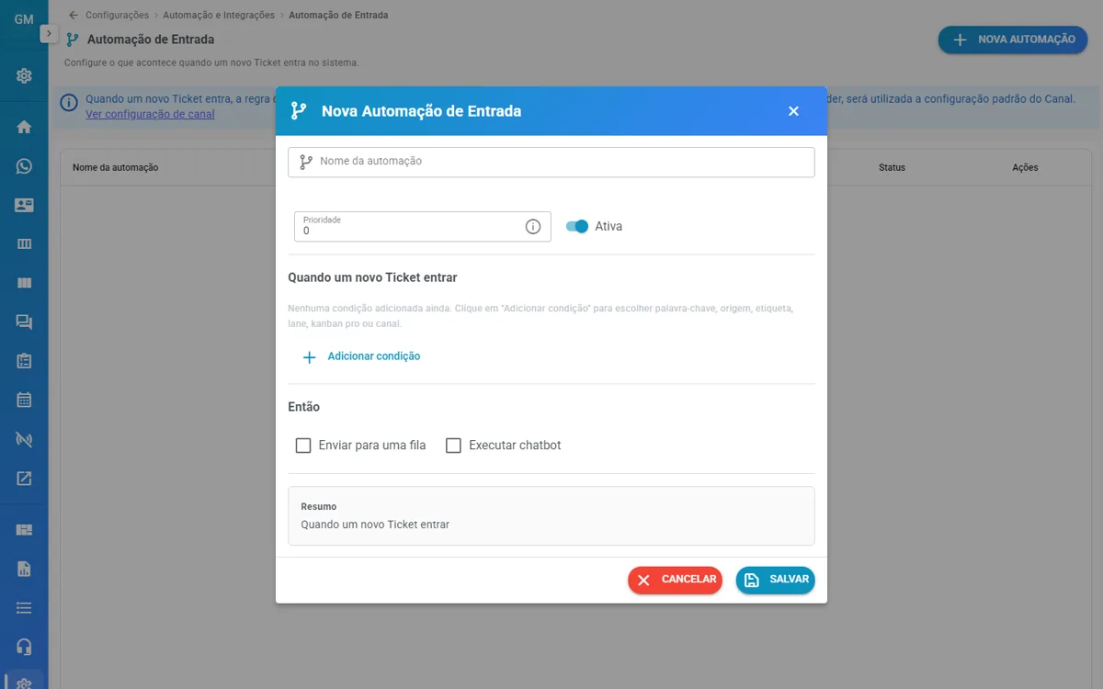Screen dimensions: 1103x689
Task: Click the 'Nome da automação' column header
Action: click(116, 168)
